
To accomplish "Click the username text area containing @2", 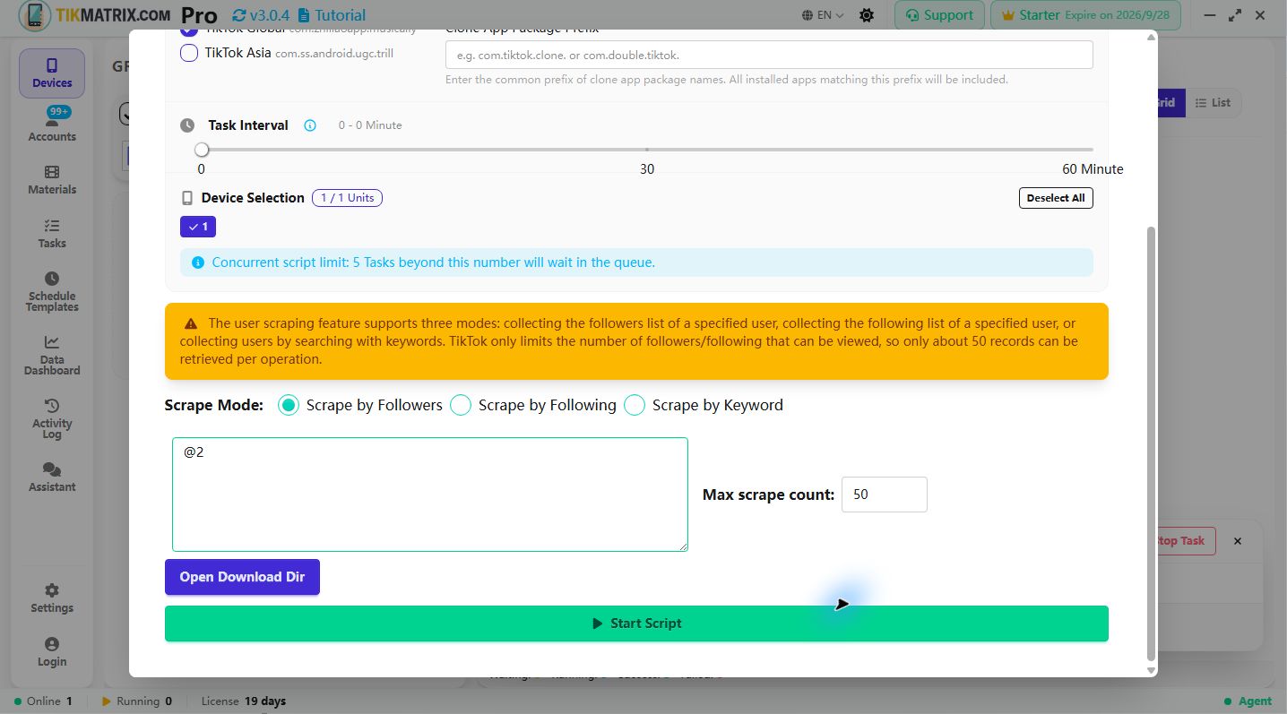I will 430,495.
